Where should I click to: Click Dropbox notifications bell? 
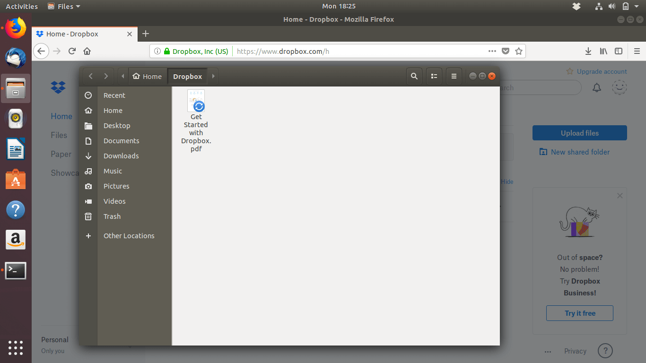coord(597,87)
